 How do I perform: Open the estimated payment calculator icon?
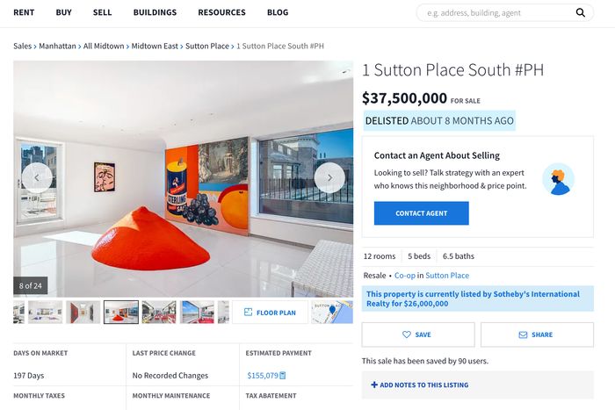pos(283,376)
